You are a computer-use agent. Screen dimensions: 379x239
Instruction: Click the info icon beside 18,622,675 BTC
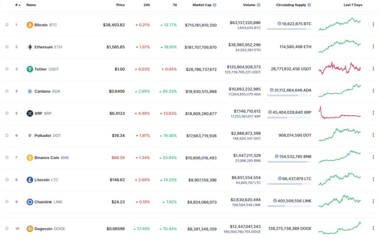279,24
